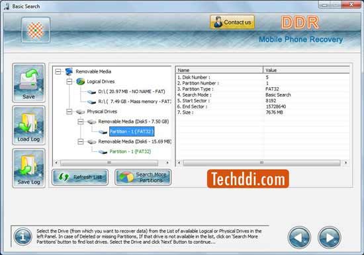Click Search More Partitions button
Screen dimensions: 364x255
143,177
